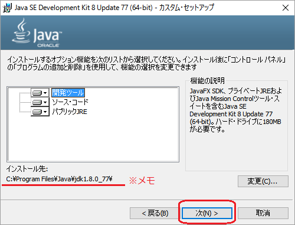Click the drive icon beside パブリックJRE
Screen dimensions: 295x225
(37, 112)
